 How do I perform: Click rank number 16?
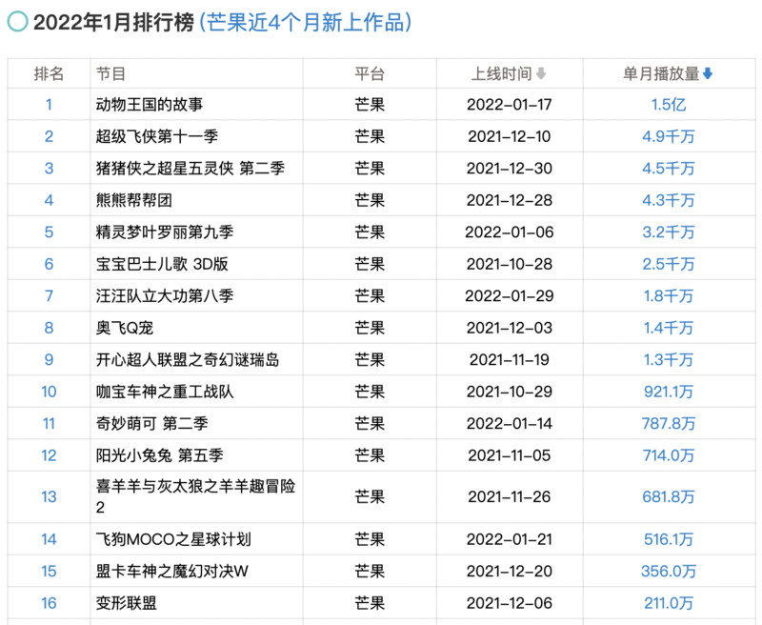pyautogui.click(x=49, y=603)
